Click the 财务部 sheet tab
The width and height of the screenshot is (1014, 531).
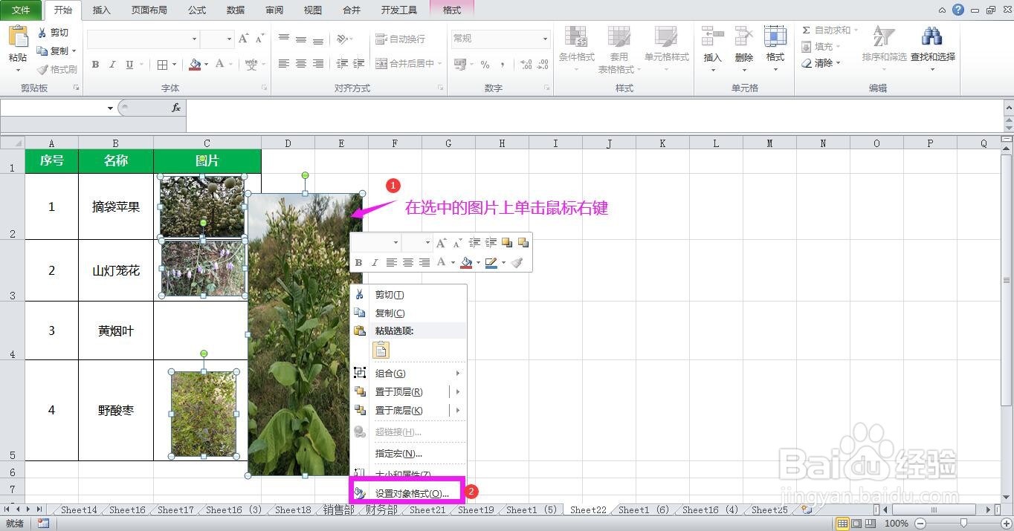[381, 510]
